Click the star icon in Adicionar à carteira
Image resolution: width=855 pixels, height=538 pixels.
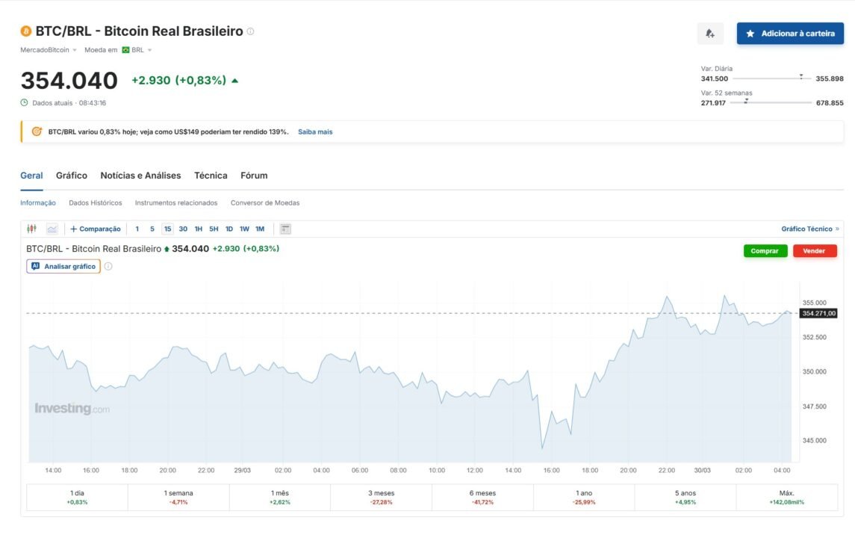point(750,34)
